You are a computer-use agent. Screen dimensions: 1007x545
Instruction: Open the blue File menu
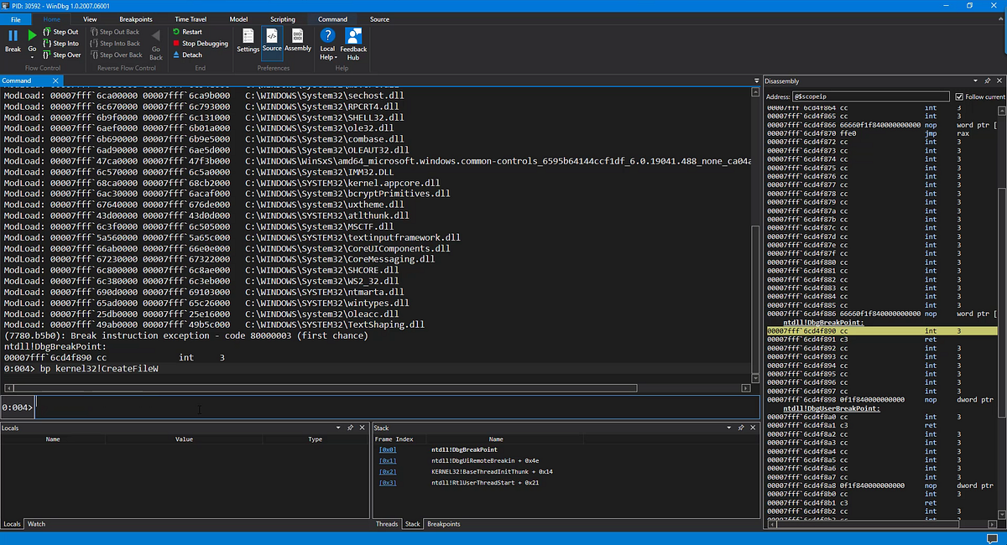[x=14, y=18]
